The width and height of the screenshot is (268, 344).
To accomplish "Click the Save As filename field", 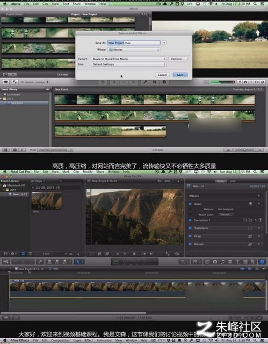I will point(134,43).
